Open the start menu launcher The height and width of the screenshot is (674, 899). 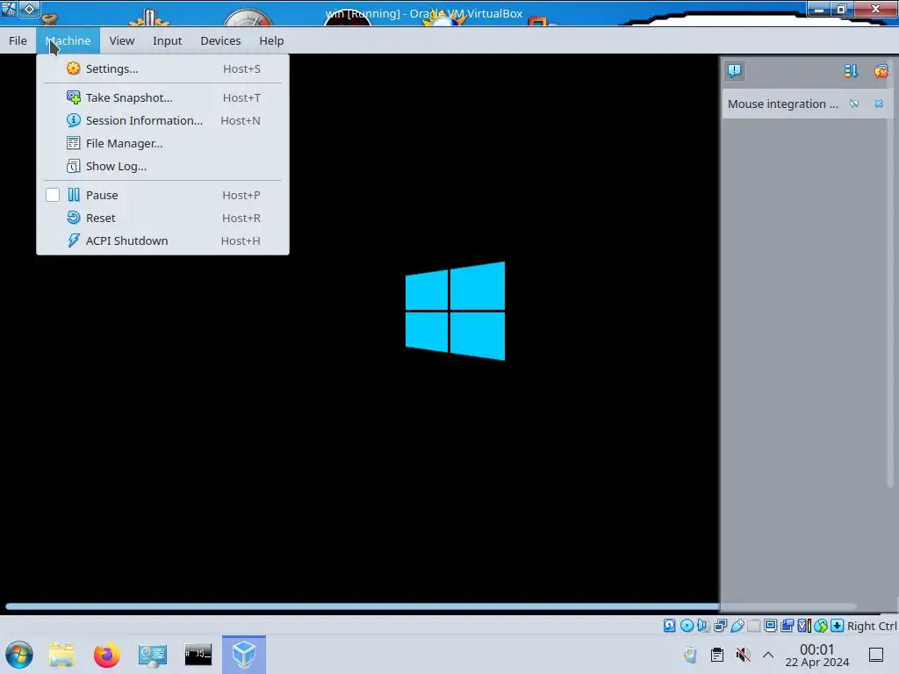(19, 655)
